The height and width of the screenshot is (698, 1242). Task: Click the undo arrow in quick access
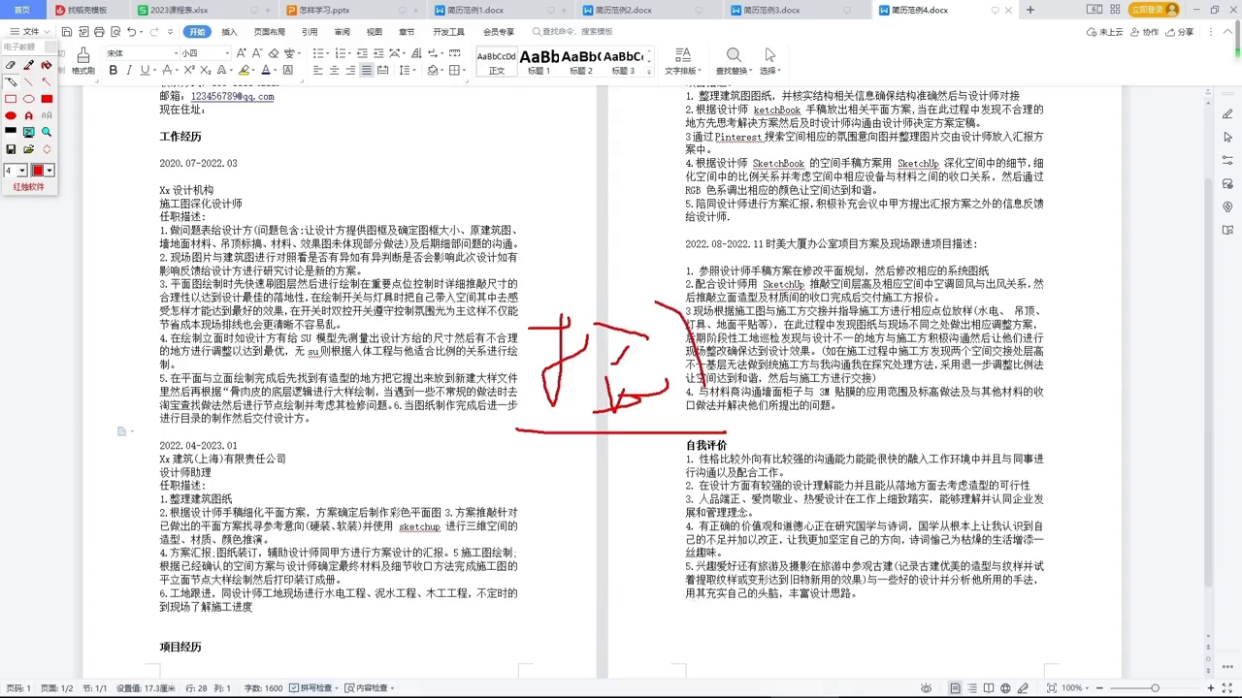click(132, 32)
